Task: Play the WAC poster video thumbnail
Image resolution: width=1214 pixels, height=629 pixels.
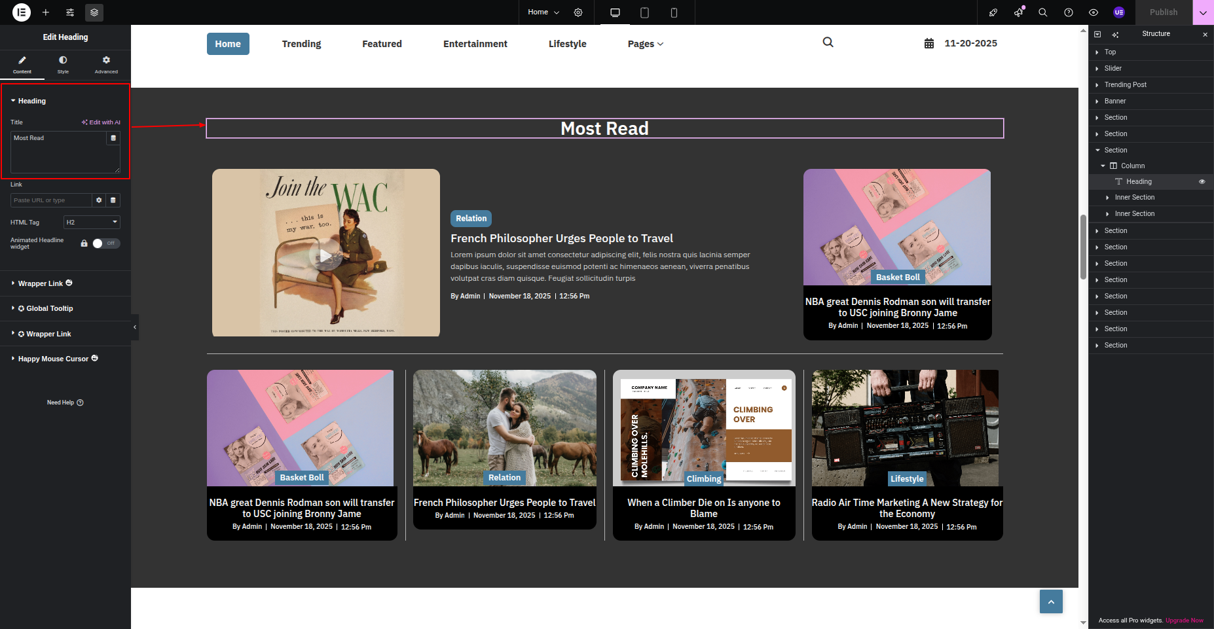Action: [325, 256]
